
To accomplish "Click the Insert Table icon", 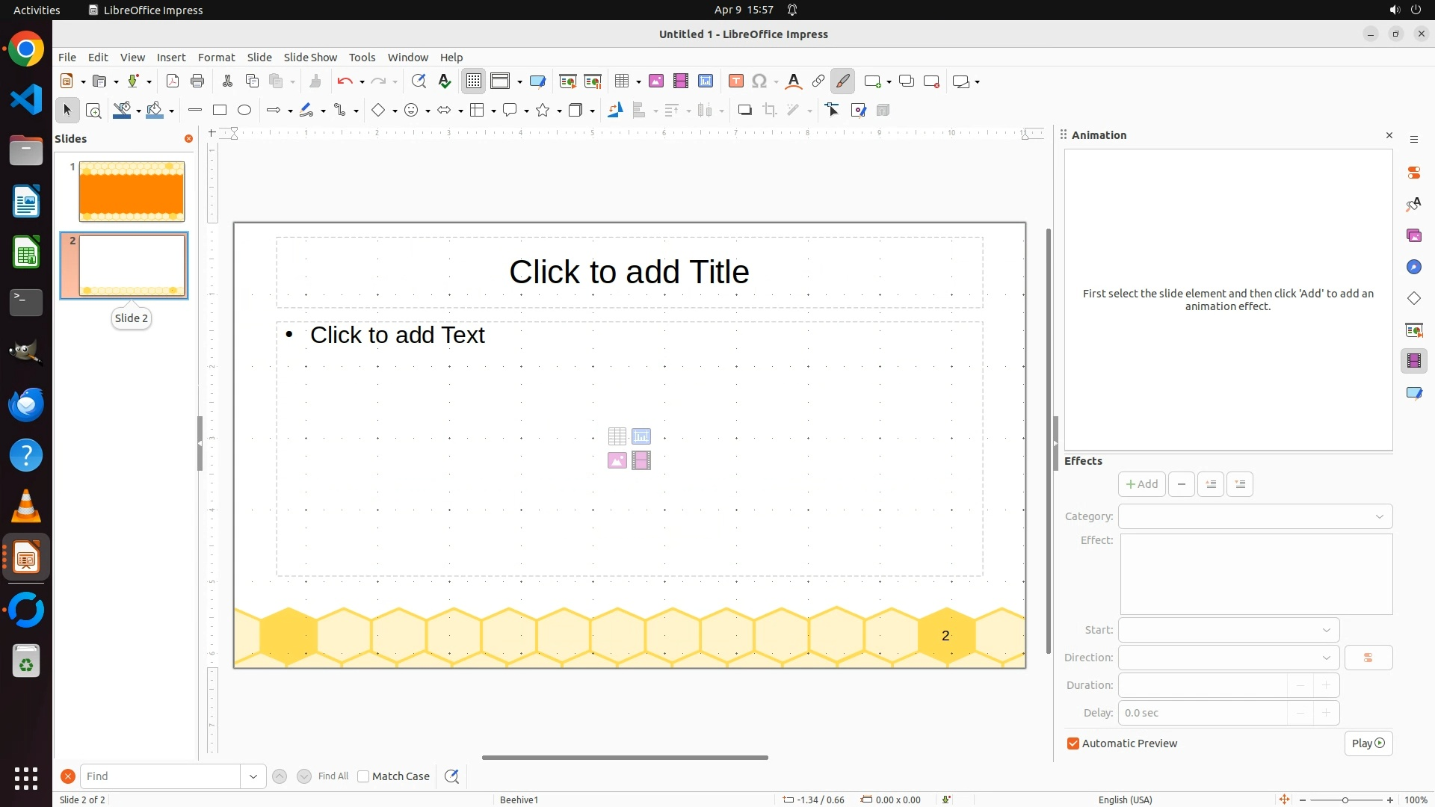I will coord(622,81).
